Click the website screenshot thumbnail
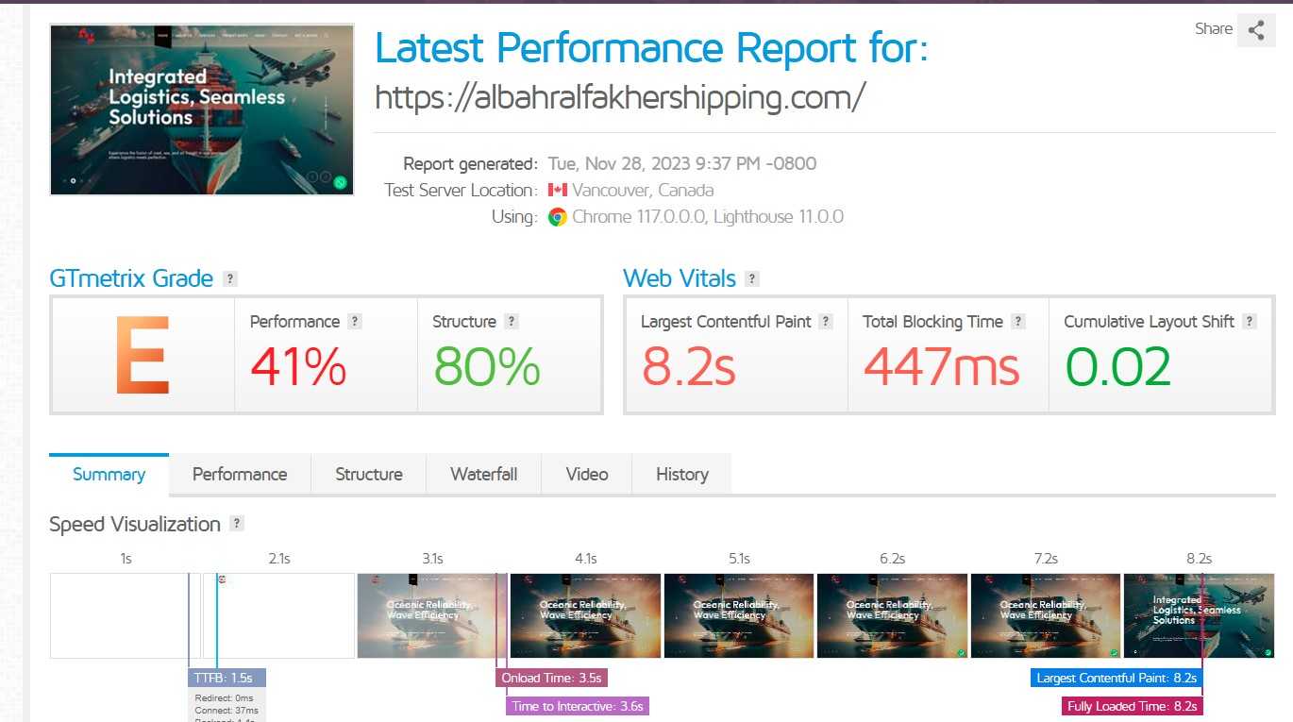 [202, 109]
